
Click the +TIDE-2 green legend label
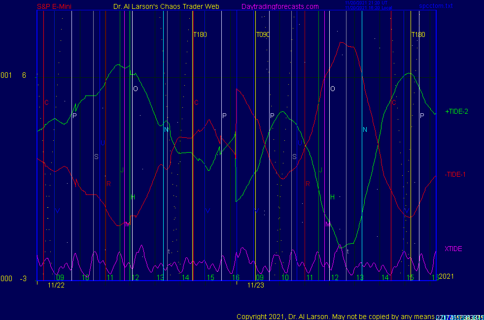point(456,112)
